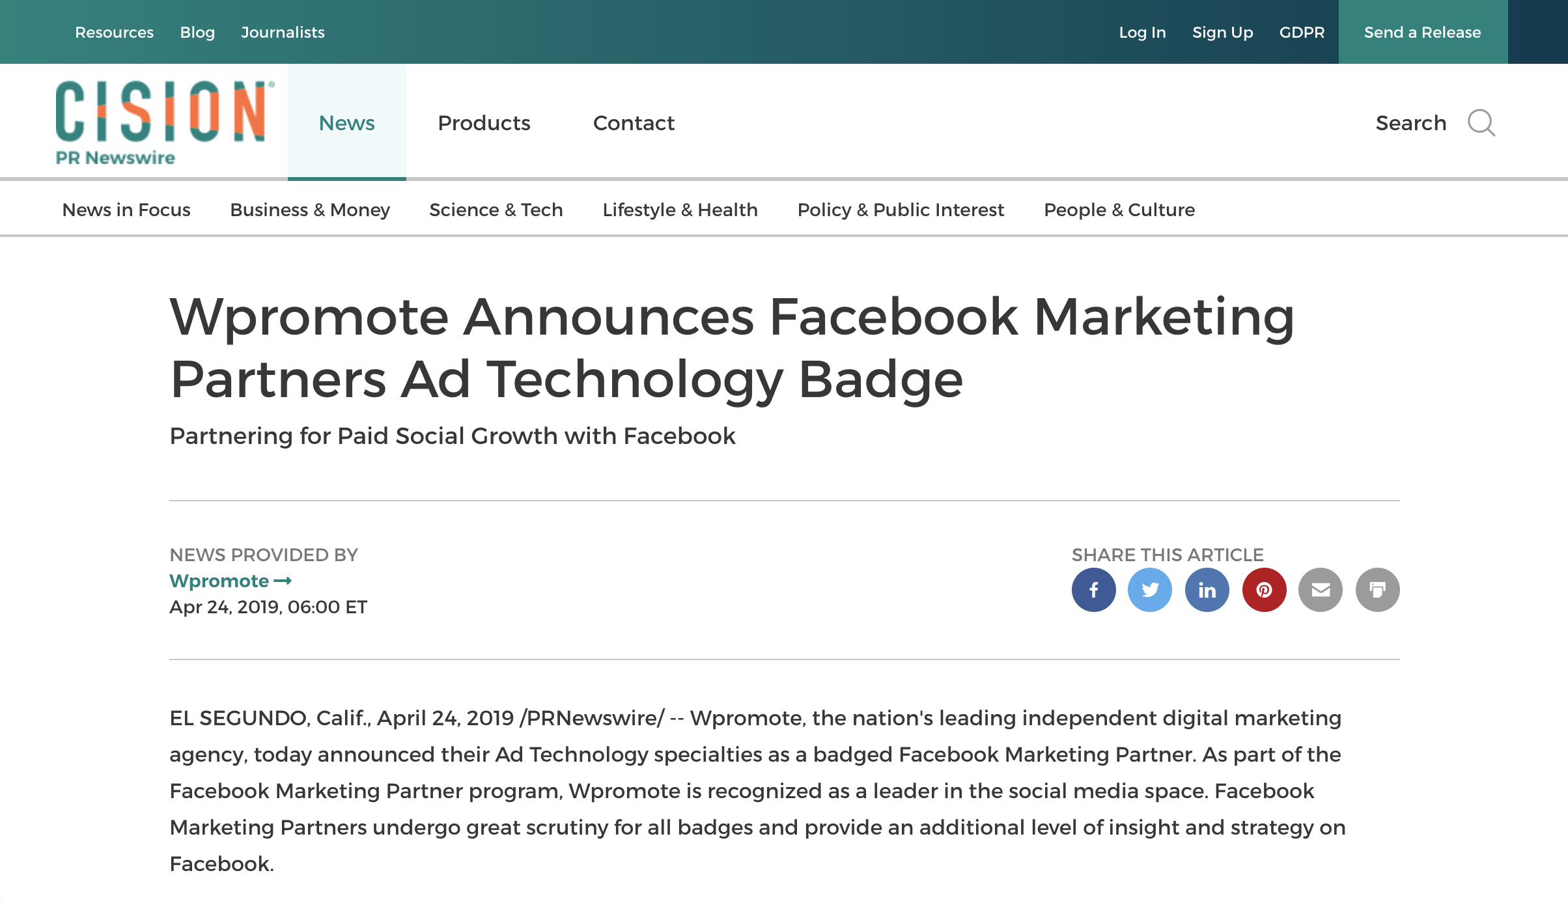The height and width of the screenshot is (901, 1568).
Task: Click 'SHARE THIS ARTICLE' label
Action: point(1168,555)
